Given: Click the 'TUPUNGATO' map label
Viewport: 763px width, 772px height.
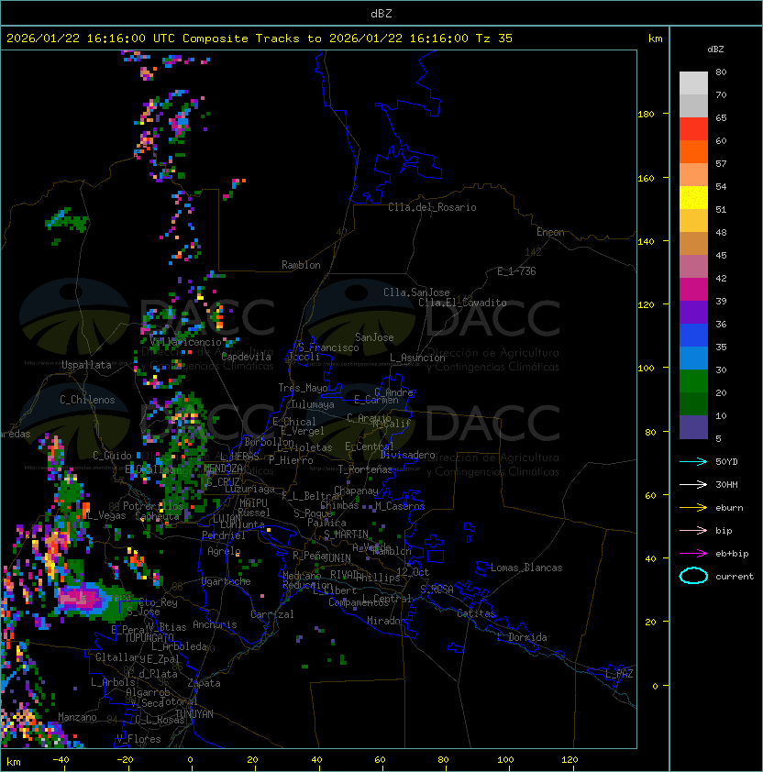Looking at the screenshot, I should point(149,637).
